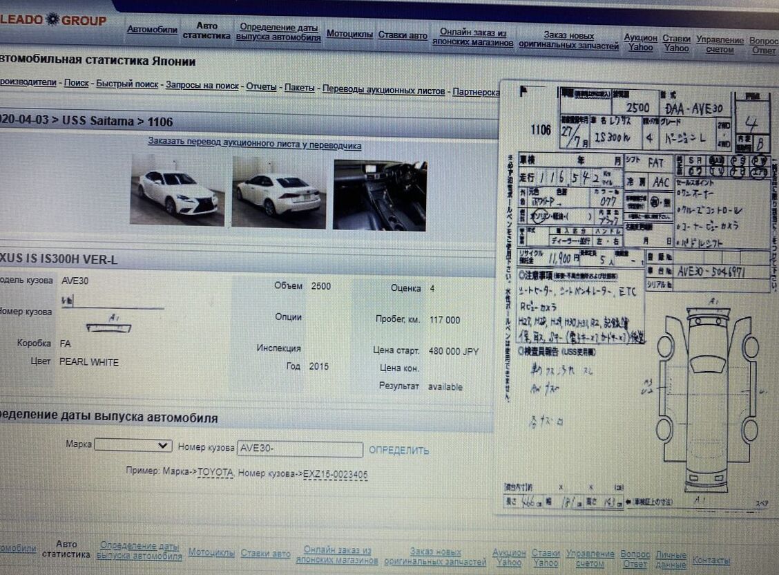
Task: Click the EXZ15-0023405 example link
Action: click(336, 475)
